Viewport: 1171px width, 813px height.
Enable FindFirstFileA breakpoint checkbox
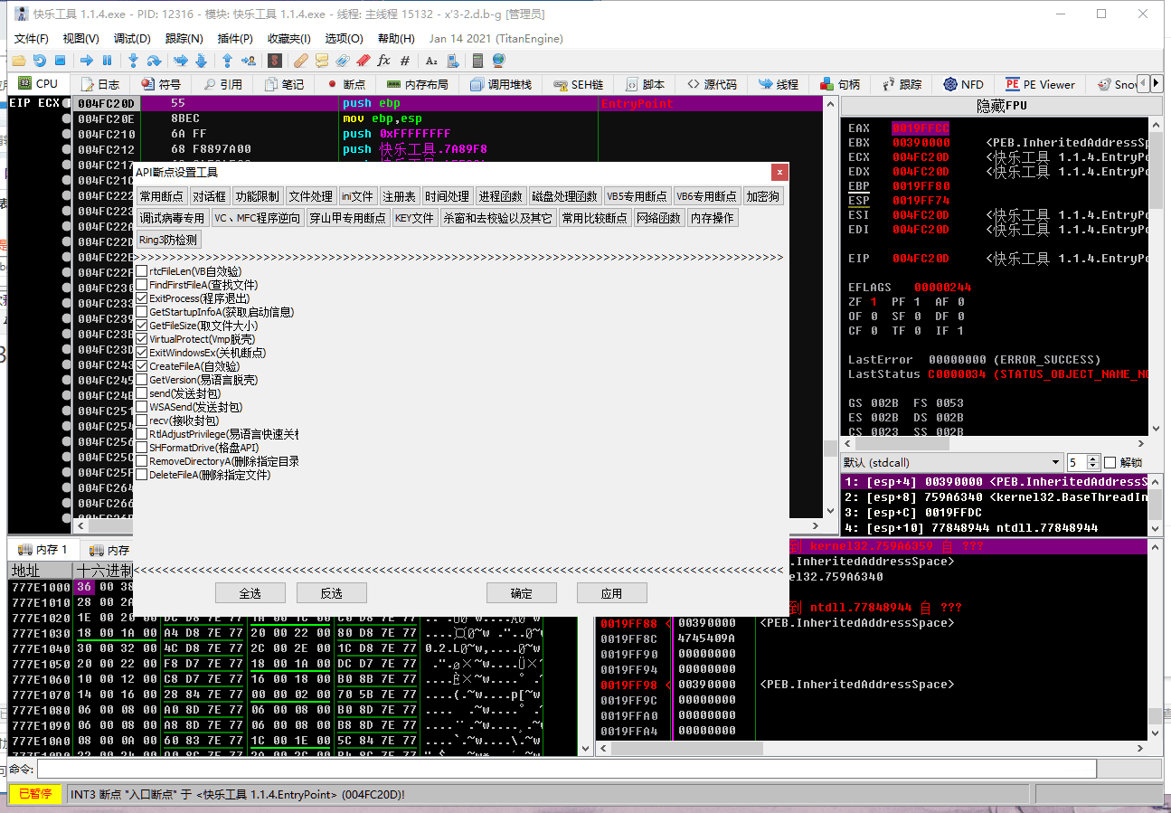click(x=142, y=285)
